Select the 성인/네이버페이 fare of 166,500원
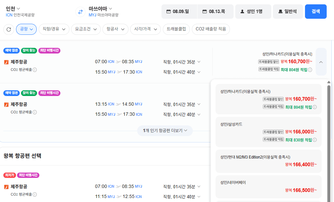This screenshot has height=202, width=334. point(268,187)
